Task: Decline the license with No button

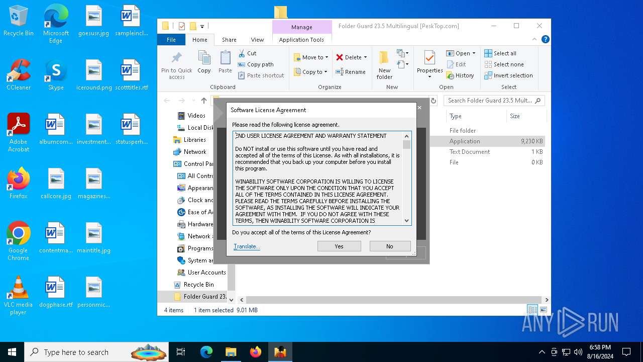Action: click(x=390, y=246)
